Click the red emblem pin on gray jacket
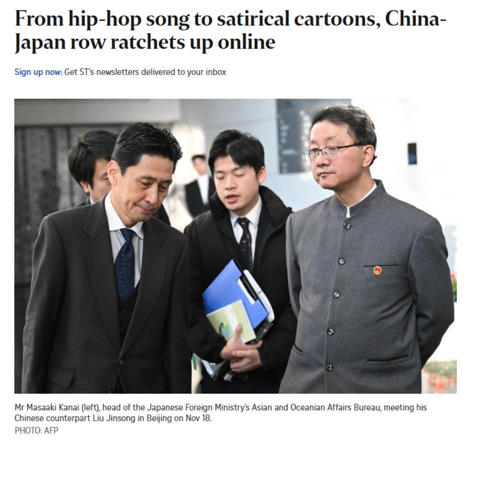 pos(377,270)
